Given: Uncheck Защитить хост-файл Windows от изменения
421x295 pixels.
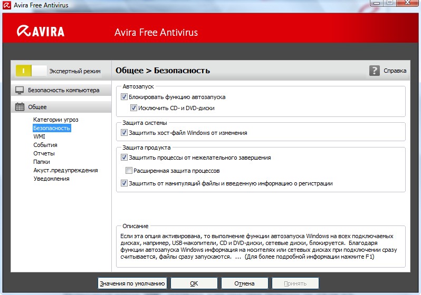Looking at the screenshot, I should 124,132.
